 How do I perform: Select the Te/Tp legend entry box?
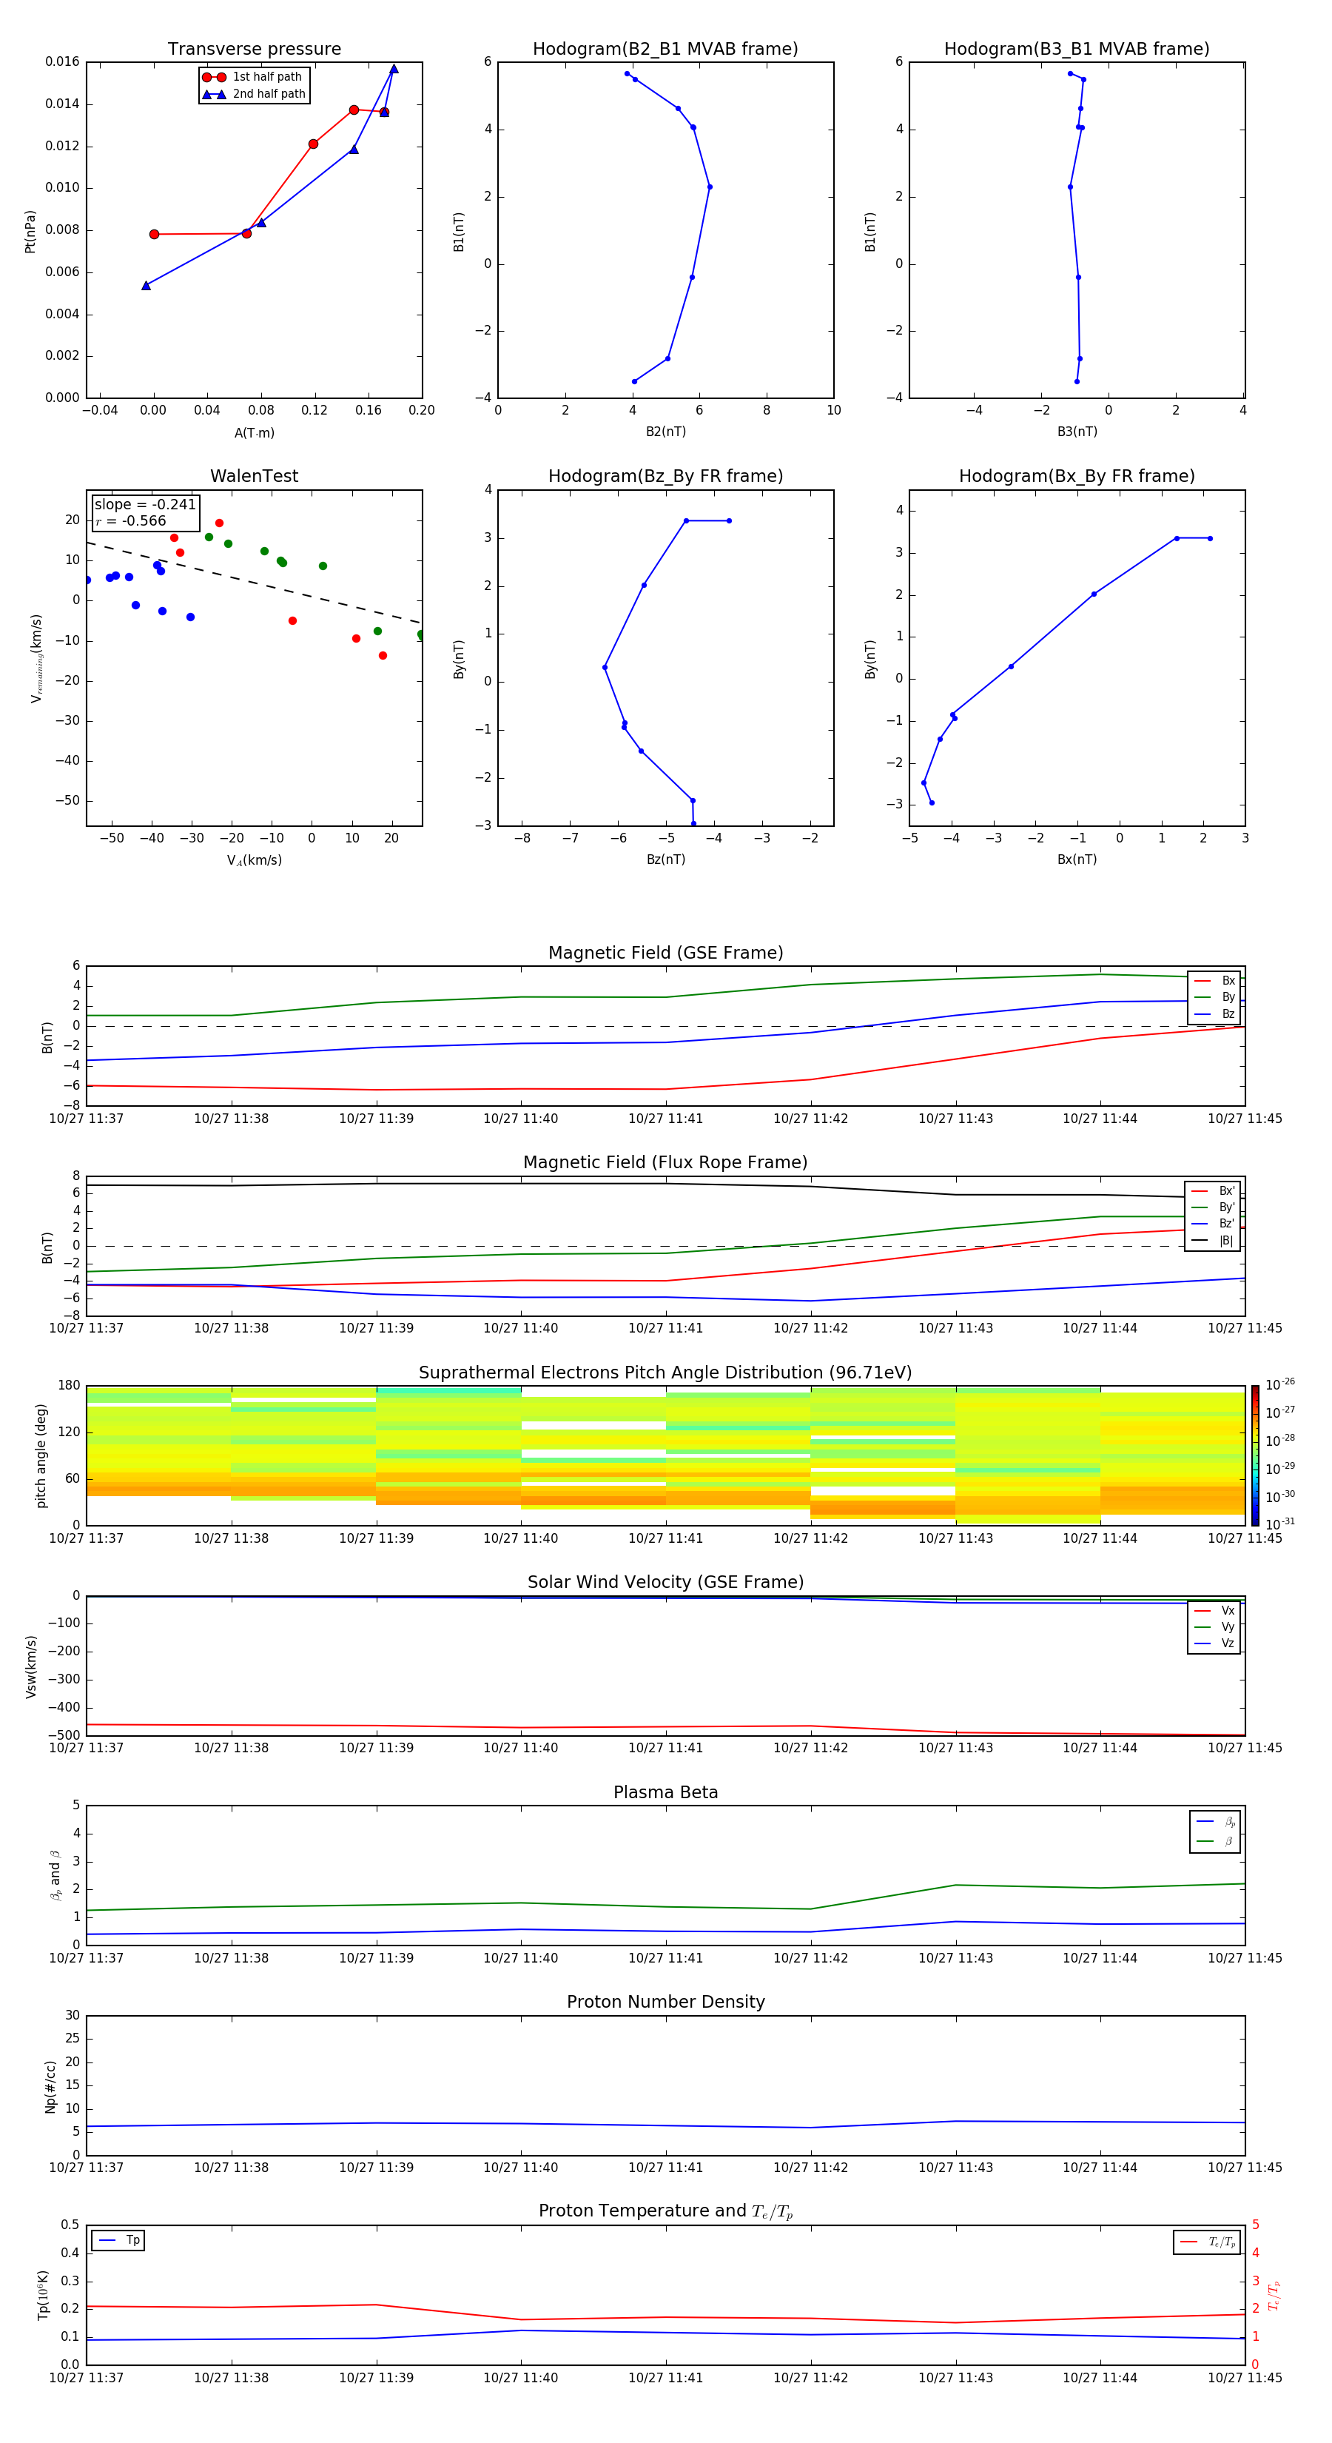pos(1207,2242)
